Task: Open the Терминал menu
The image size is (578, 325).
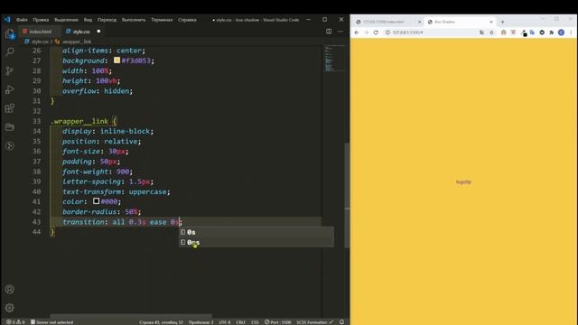Action: [x=162, y=20]
